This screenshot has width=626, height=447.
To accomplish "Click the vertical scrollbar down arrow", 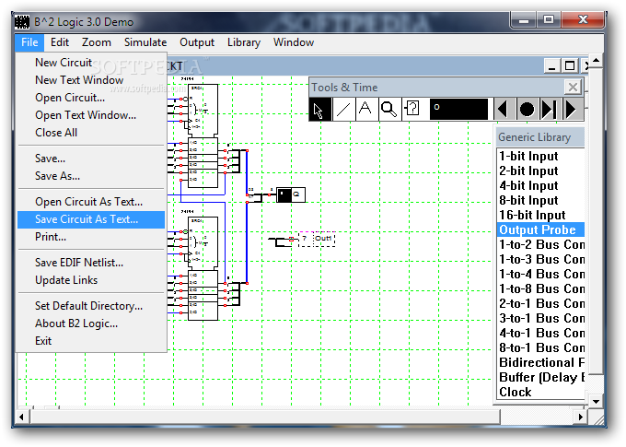I will 596,402.
